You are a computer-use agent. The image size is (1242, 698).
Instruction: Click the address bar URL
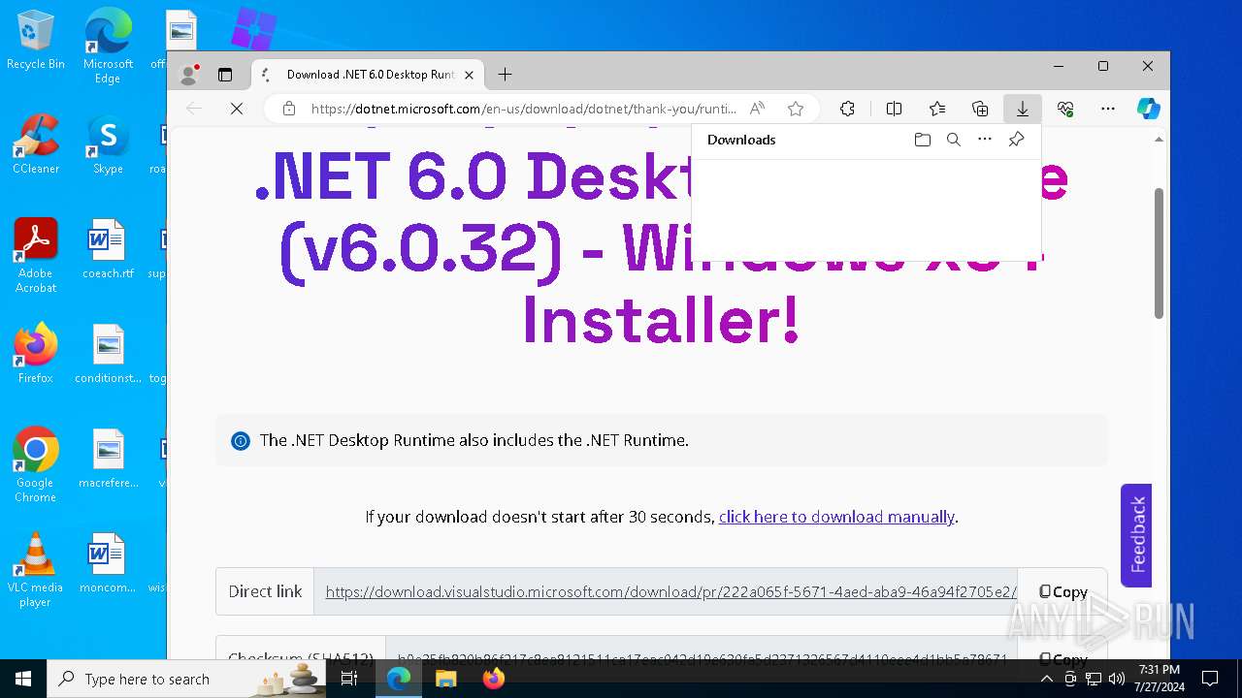[524, 109]
